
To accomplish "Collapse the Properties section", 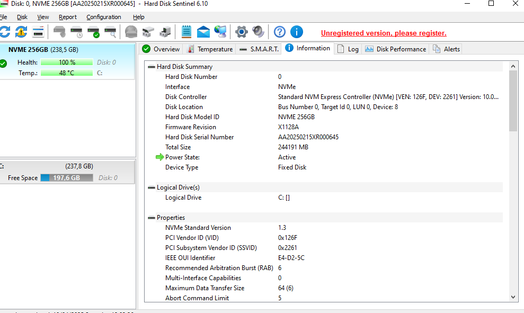I will (x=152, y=218).
